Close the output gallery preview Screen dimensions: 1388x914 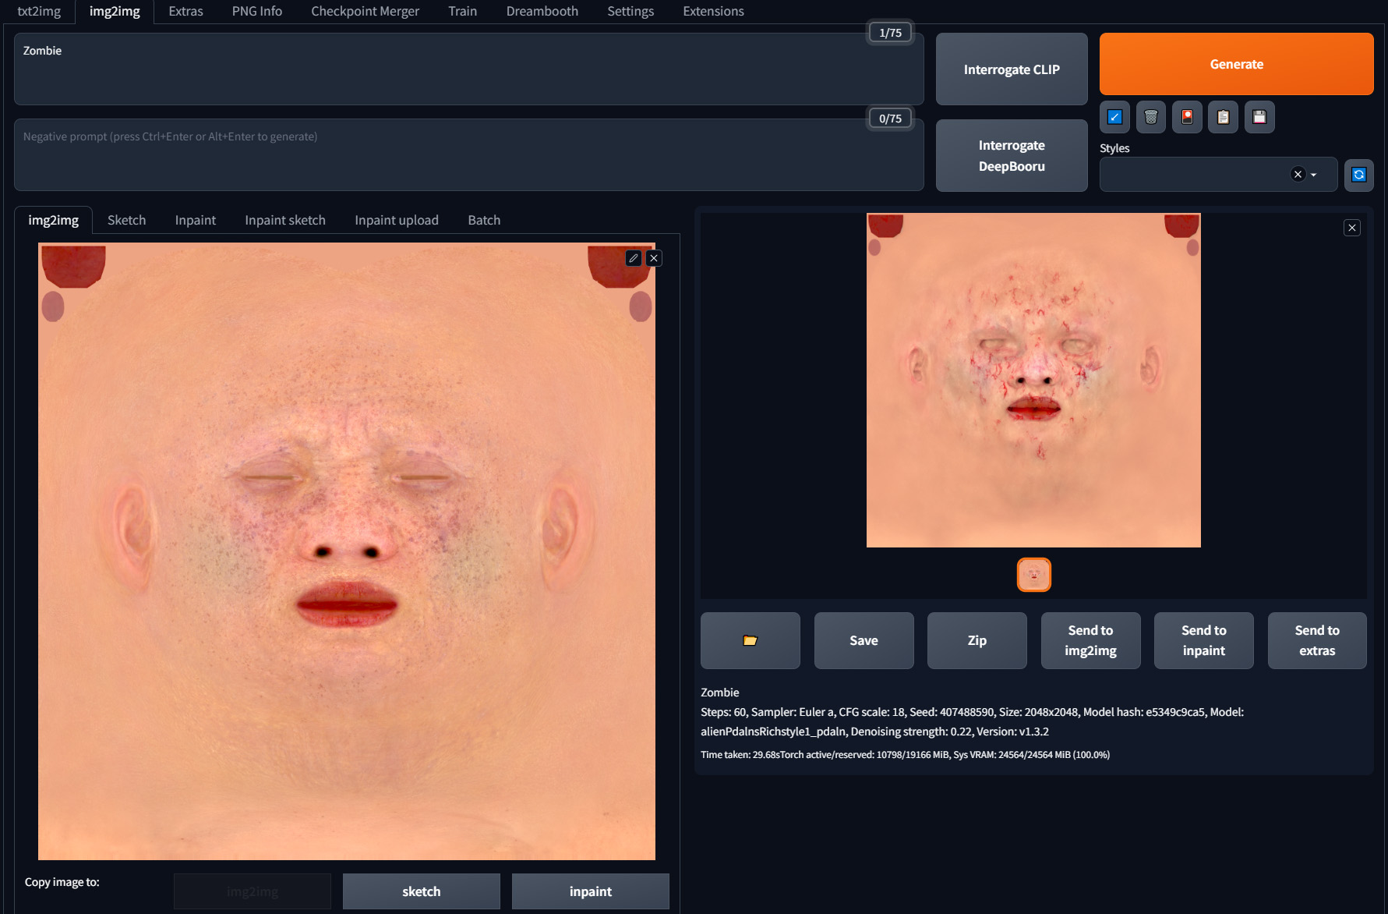click(x=1352, y=228)
